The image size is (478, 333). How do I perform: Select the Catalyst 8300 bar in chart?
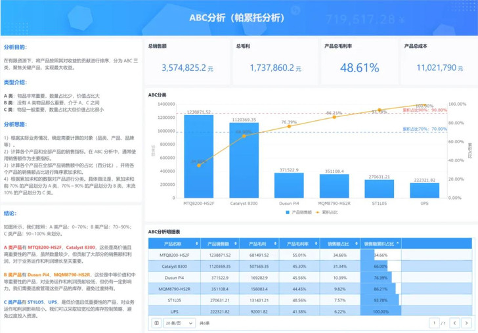244,160
